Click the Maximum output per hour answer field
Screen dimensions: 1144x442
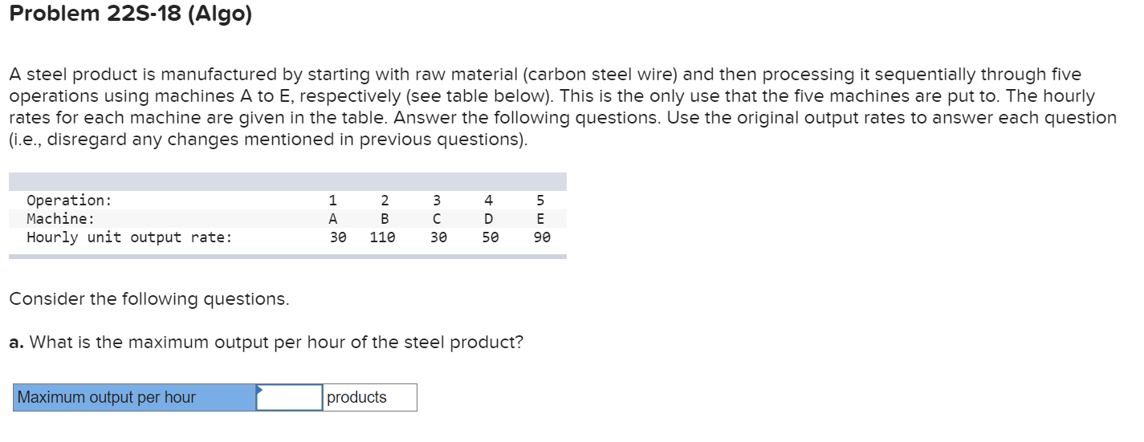[x=290, y=397]
